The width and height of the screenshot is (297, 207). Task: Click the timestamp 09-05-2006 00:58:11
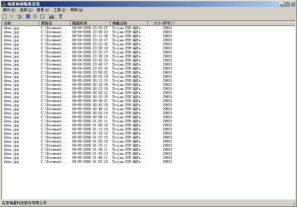[90, 117]
